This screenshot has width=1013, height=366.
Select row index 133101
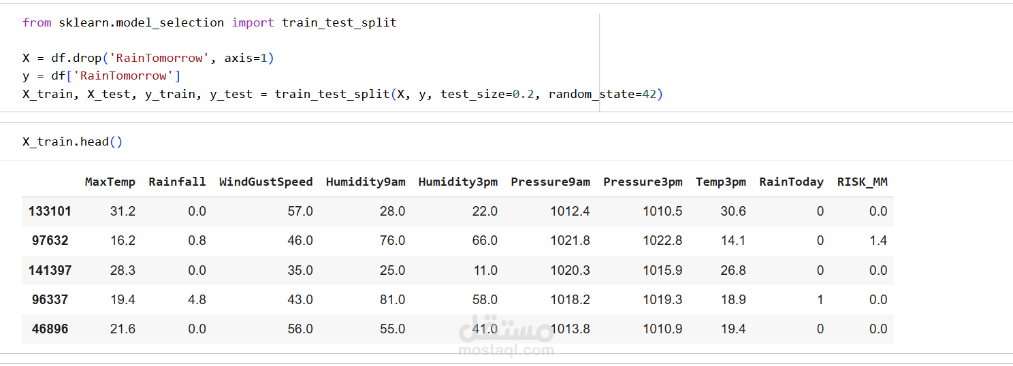click(50, 212)
